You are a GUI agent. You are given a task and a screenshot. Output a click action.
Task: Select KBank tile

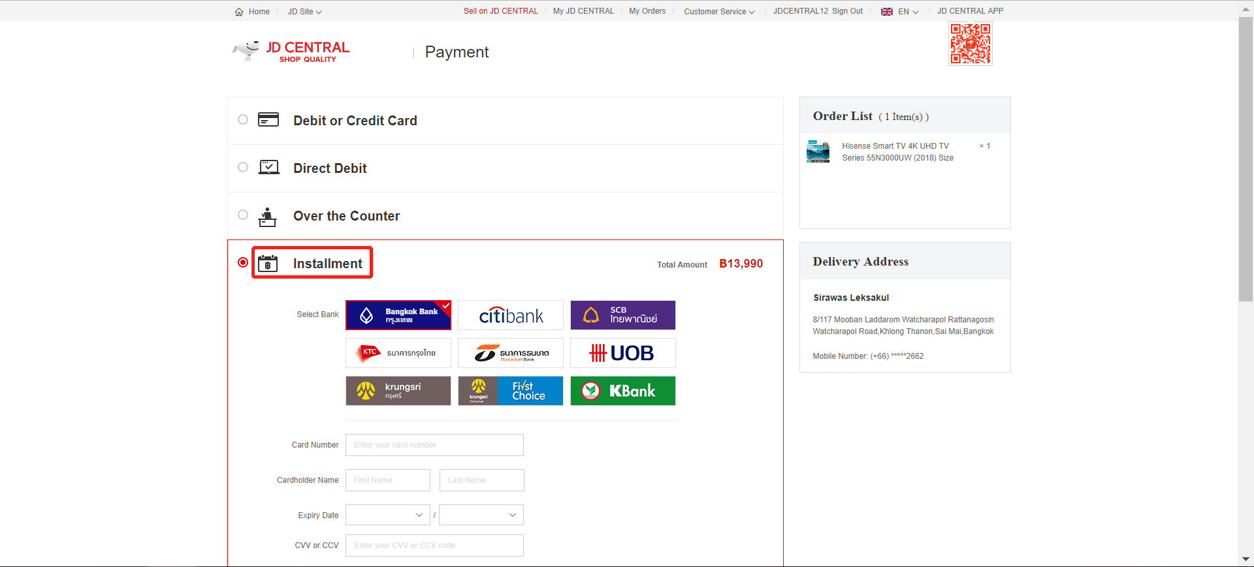click(623, 391)
